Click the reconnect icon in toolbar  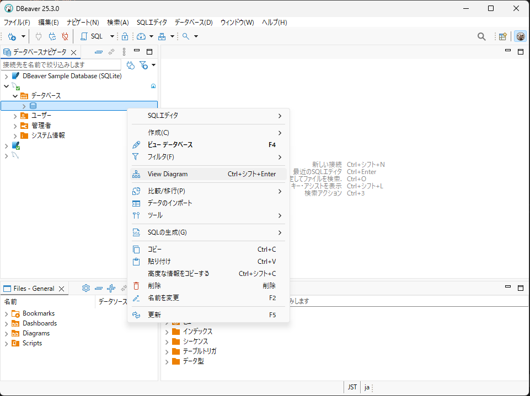[x=52, y=36]
